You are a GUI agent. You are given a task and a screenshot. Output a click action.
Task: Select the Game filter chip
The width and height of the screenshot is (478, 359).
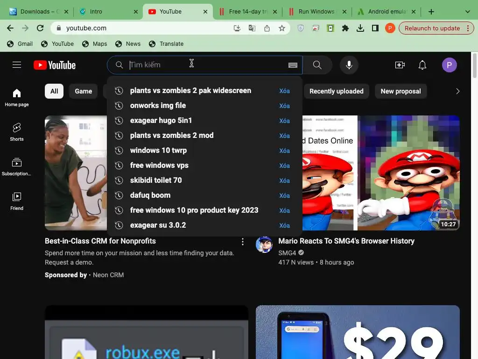point(84,91)
